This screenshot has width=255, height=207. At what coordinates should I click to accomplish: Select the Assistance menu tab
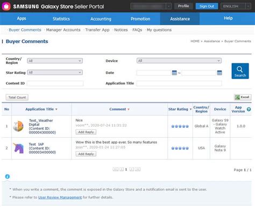coord(180,19)
